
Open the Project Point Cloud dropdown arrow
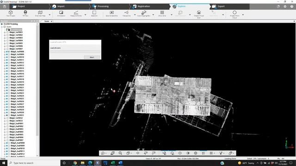click(243, 15)
